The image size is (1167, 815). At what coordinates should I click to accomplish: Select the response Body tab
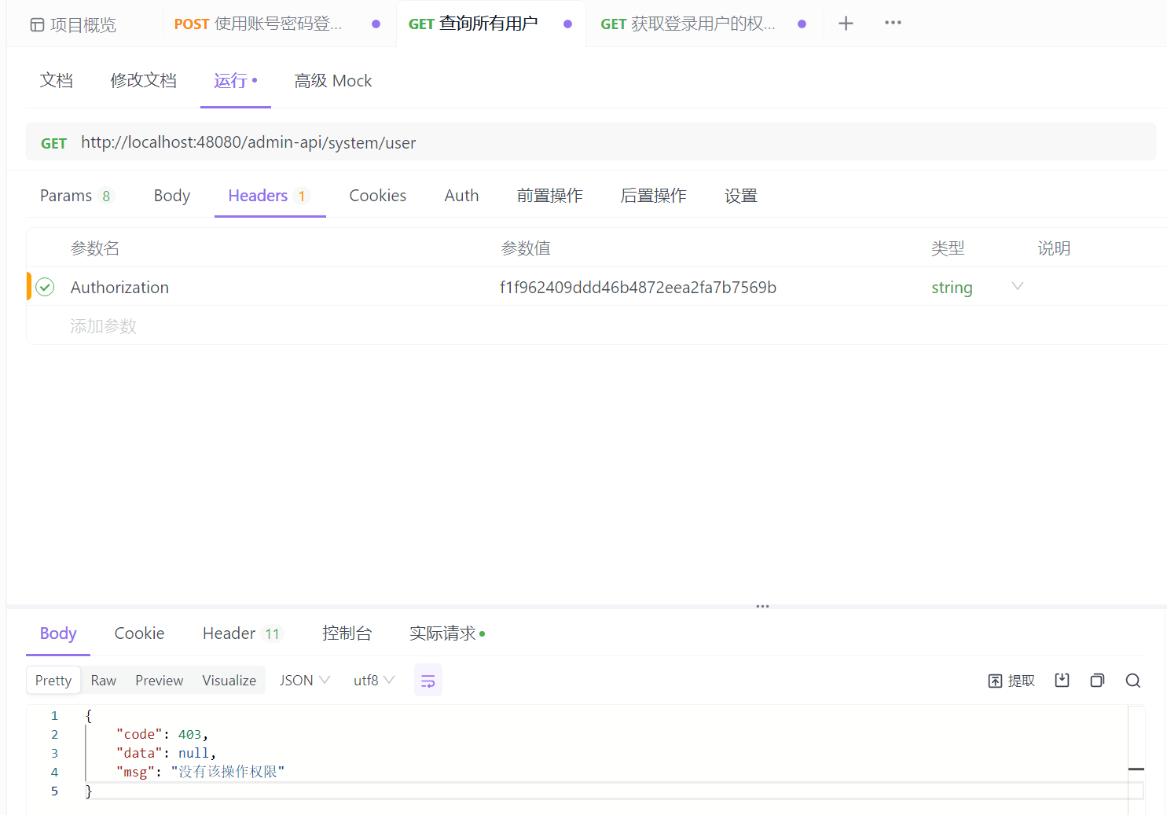(58, 633)
